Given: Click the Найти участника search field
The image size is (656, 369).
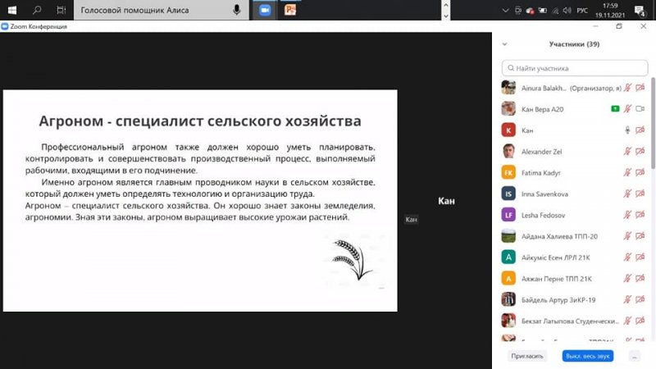Looking at the screenshot, I should coord(574,68).
